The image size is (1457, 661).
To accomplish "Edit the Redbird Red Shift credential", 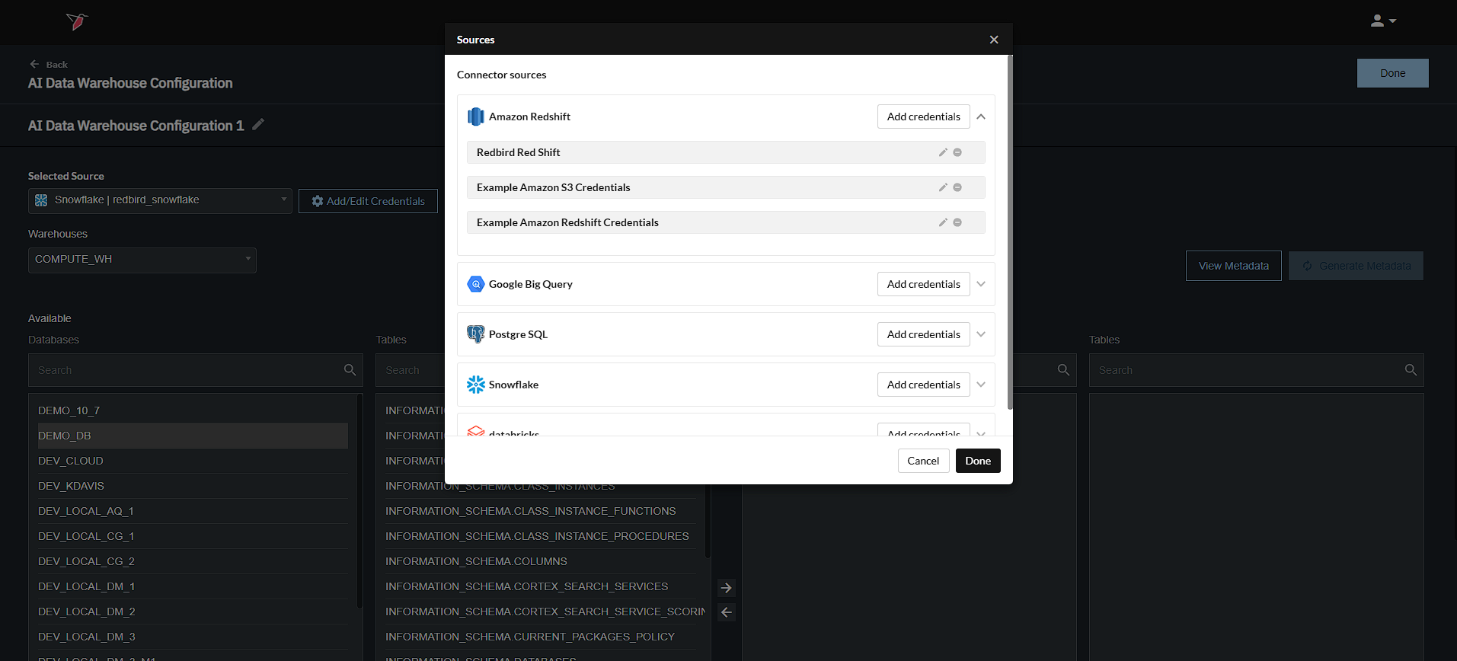I will 943,152.
